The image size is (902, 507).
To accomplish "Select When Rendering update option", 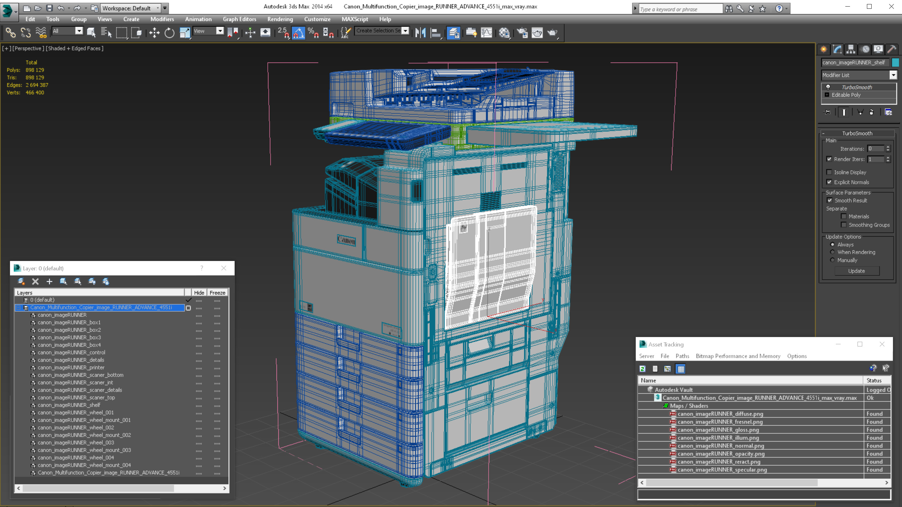I will 832,252.
